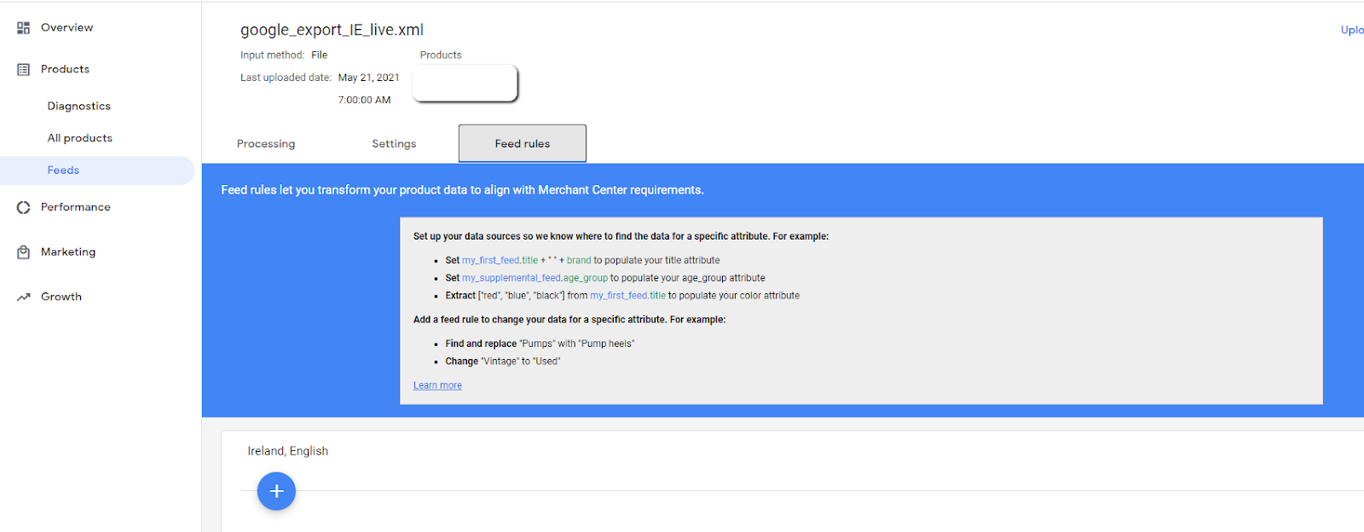The width and height of the screenshot is (1364, 532).
Task: Add a feed rule with plus button
Action: coord(276,491)
